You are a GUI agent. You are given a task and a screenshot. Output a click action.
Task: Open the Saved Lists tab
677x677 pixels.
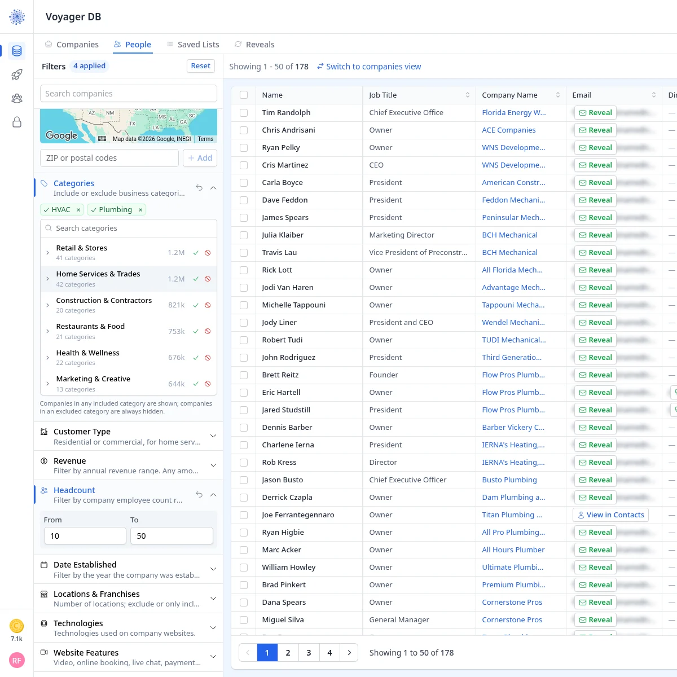click(x=192, y=45)
